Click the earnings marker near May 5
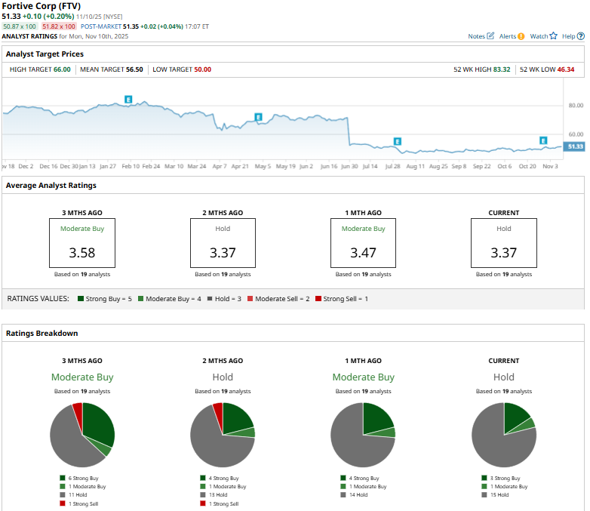590x511 pixels. coord(258,117)
